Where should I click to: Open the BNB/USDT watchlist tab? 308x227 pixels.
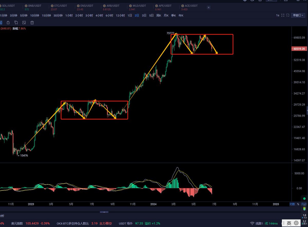pos(33,7)
